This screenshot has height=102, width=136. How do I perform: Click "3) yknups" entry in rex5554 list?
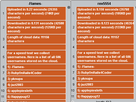tap(105, 78)
